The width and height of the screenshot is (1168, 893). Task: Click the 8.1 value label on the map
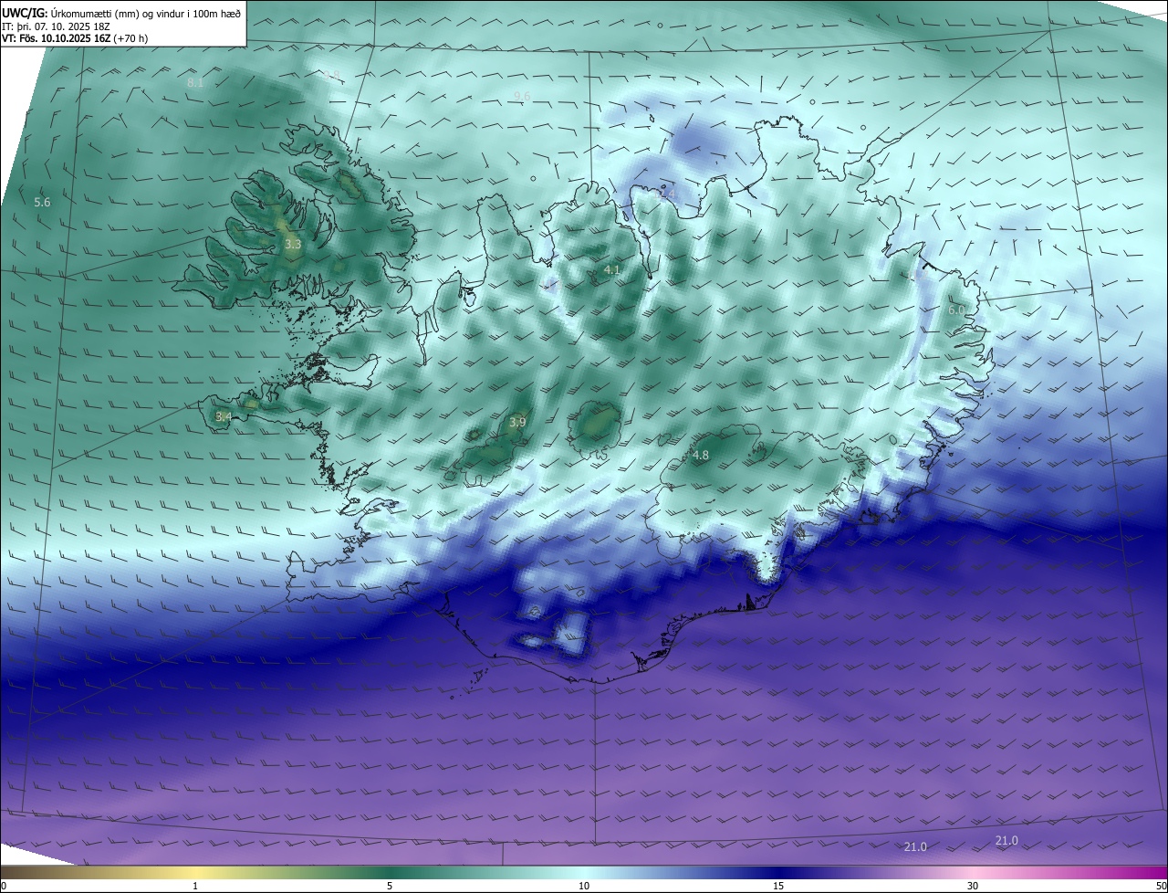point(195,83)
